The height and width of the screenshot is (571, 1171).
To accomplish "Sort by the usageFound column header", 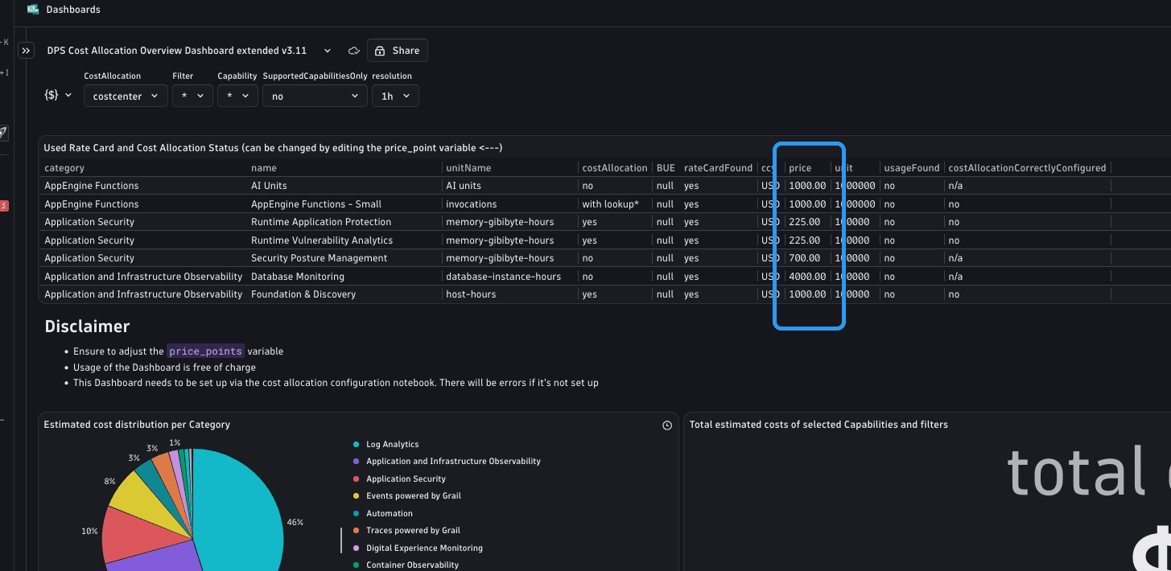I will 911,168.
